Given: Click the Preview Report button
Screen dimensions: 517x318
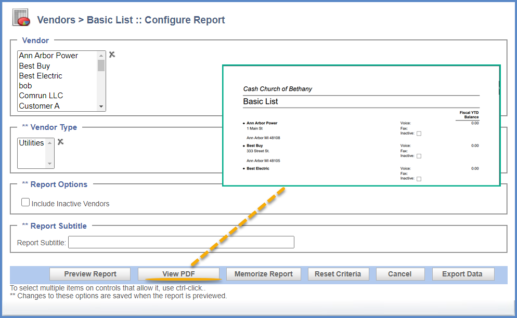Looking at the screenshot, I should 90,274.
